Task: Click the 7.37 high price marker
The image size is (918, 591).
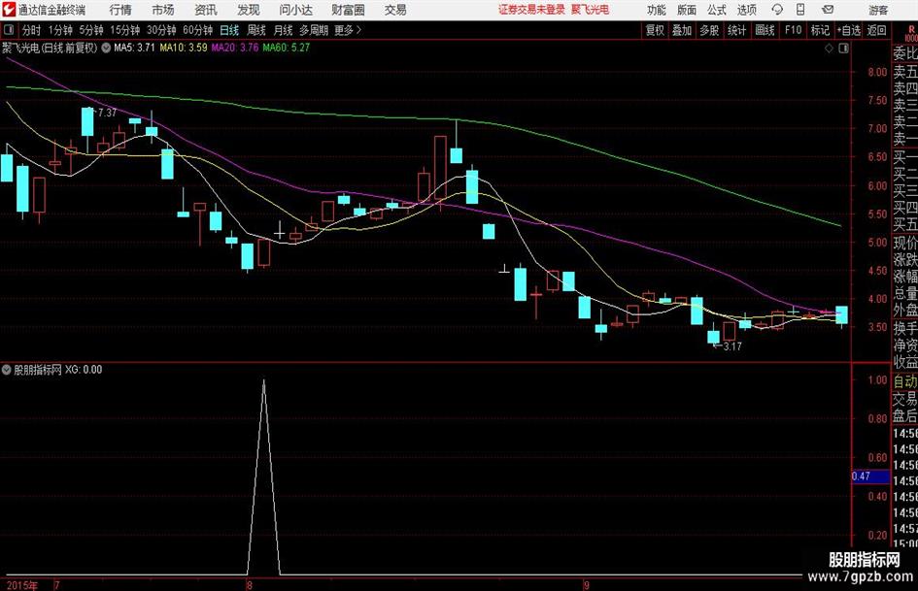Action: pos(107,113)
